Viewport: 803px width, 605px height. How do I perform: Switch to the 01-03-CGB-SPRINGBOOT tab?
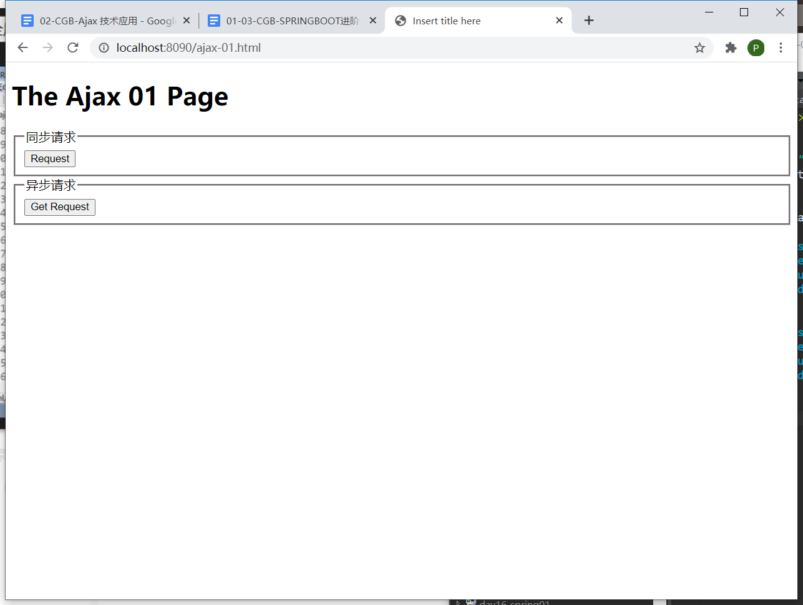click(x=291, y=21)
